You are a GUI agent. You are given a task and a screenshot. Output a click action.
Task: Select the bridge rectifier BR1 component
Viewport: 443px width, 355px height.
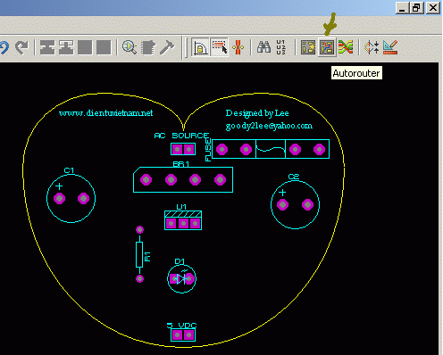coord(183,179)
